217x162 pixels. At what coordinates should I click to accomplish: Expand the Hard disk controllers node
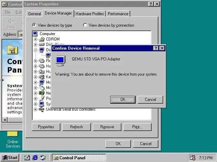pyautogui.click(x=35, y=66)
